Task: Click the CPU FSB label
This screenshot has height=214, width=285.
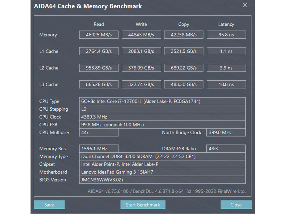Action: (x=48, y=125)
